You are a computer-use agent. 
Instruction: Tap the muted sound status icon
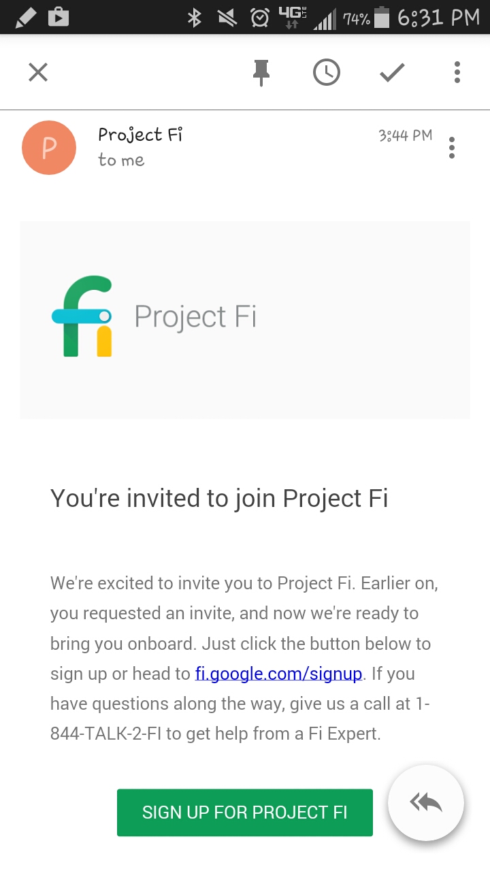[227, 18]
